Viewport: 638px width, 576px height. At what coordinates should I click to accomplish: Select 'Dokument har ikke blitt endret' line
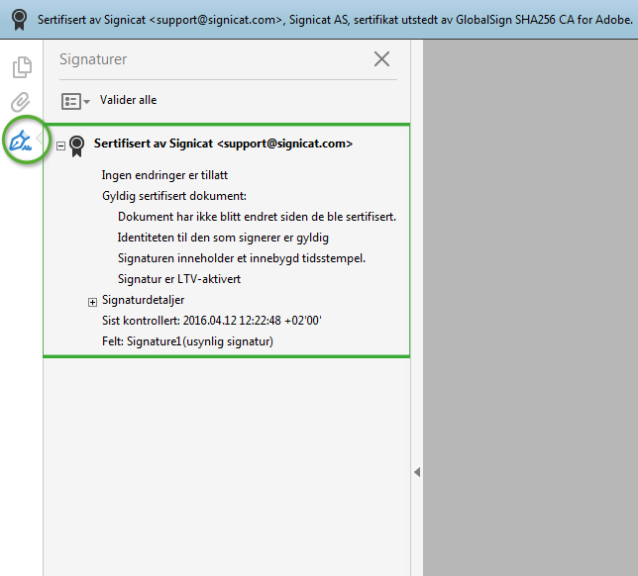point(257,217)
